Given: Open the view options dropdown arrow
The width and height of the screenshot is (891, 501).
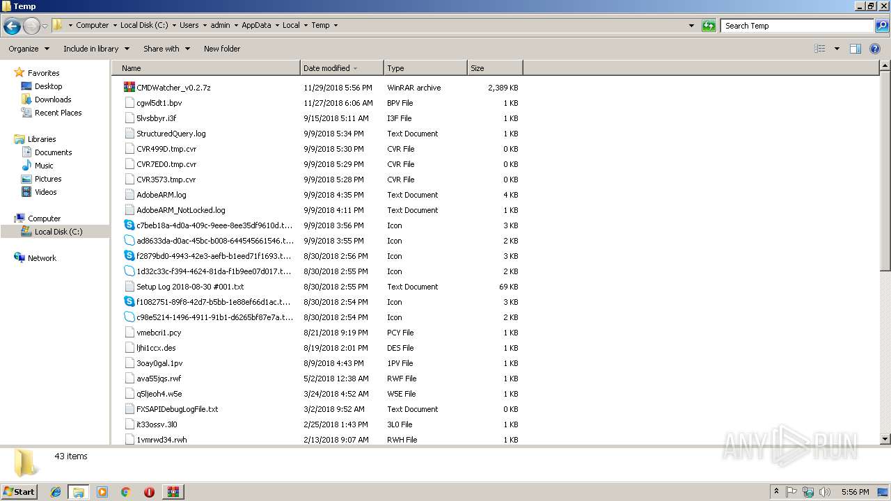Looking at the screenshot, I should [837, 49].
